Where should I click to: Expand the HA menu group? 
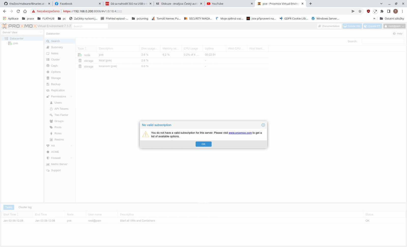[x=71, y=146]
